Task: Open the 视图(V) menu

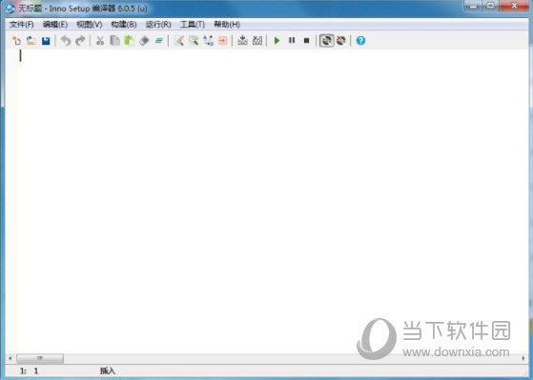Action: click(90, 25)
